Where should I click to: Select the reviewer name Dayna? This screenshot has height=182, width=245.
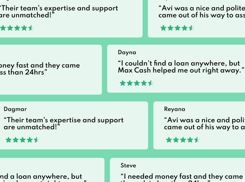coord(127,52)
